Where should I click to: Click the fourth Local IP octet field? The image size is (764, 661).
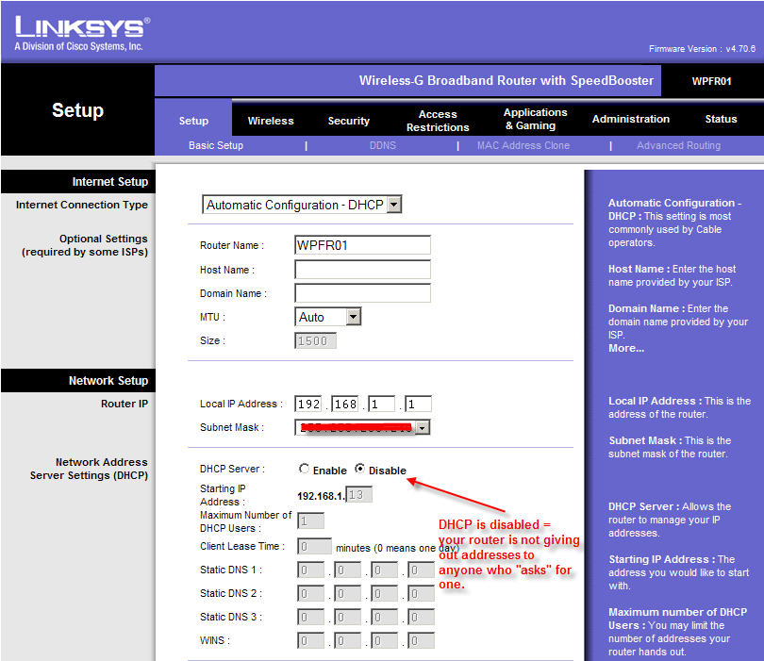point(418,404)
